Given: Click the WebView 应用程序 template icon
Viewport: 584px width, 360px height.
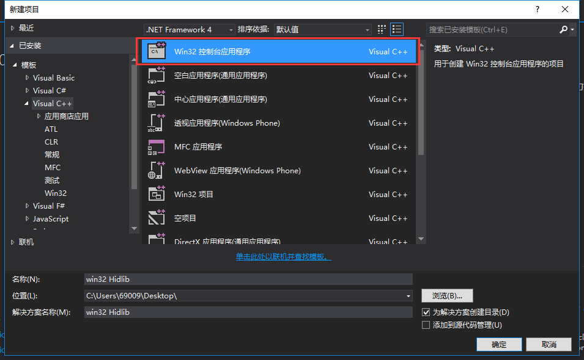Looking at the screenshot, I should click(157, 170).
